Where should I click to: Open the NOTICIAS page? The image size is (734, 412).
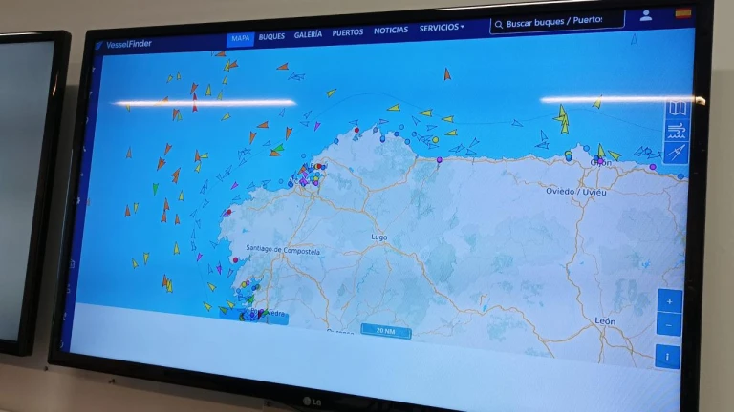[391, 31]
